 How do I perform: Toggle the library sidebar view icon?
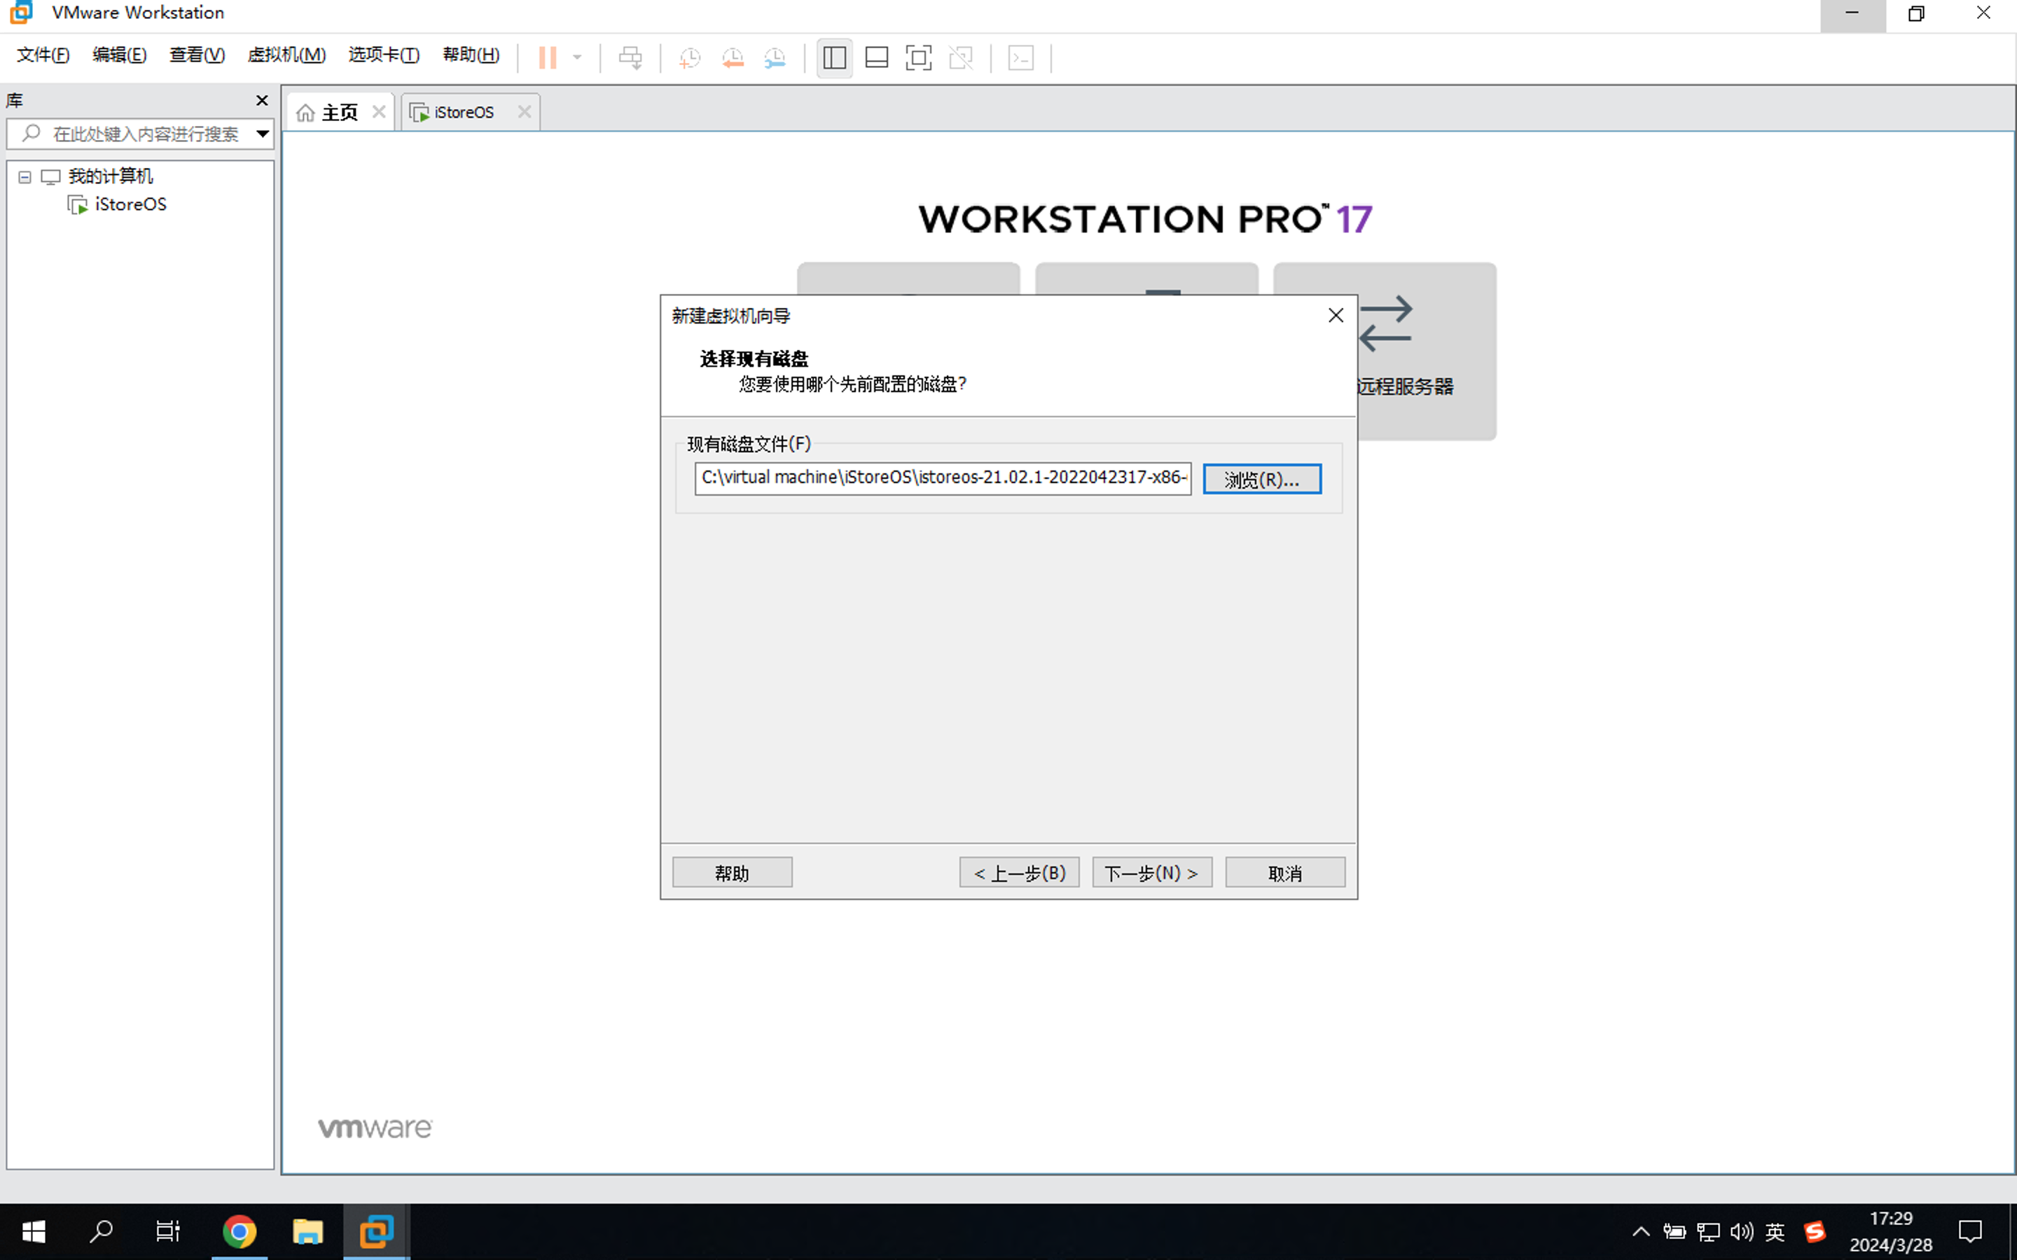[x=834, y=57]
